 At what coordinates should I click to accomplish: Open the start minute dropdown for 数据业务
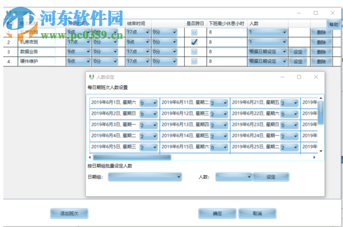[105, 52]
